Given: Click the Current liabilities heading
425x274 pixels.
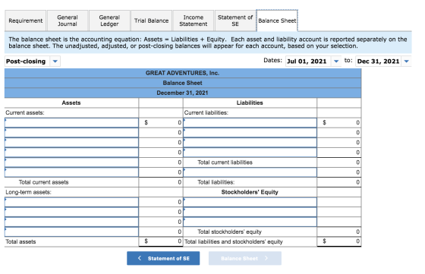Looking at the screenshot, I should pos(206,113).
